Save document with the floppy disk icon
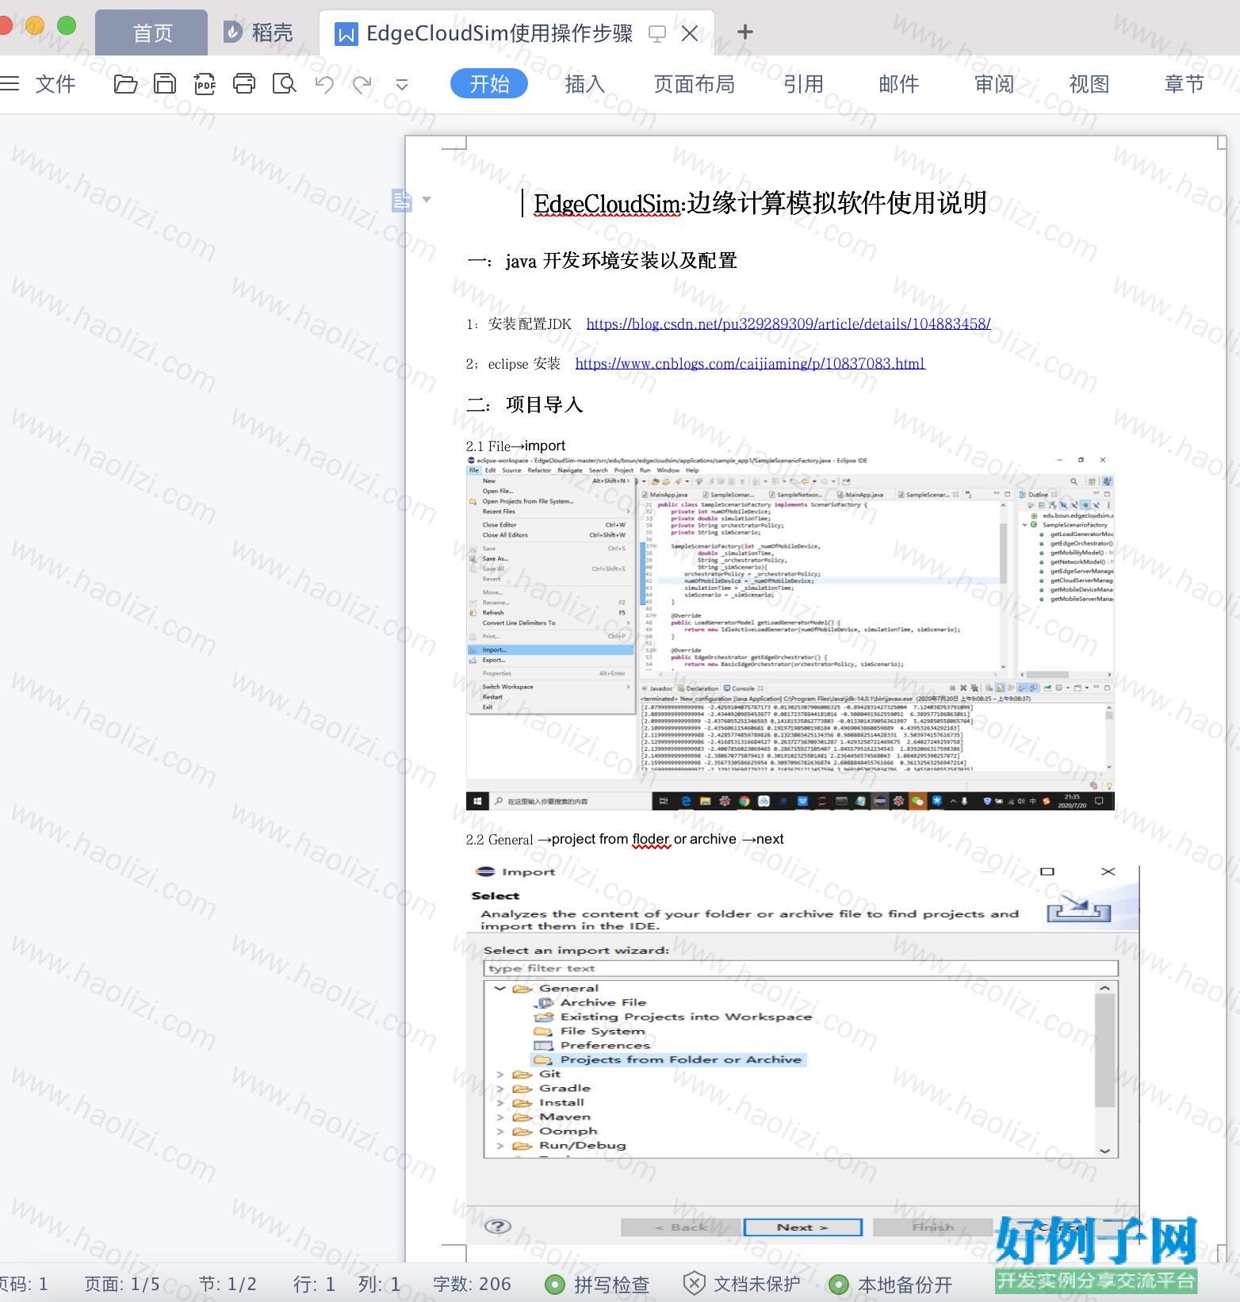The width and height of the screenshot is (1240, 1302). pyautogui.click(x=165, y=84)
